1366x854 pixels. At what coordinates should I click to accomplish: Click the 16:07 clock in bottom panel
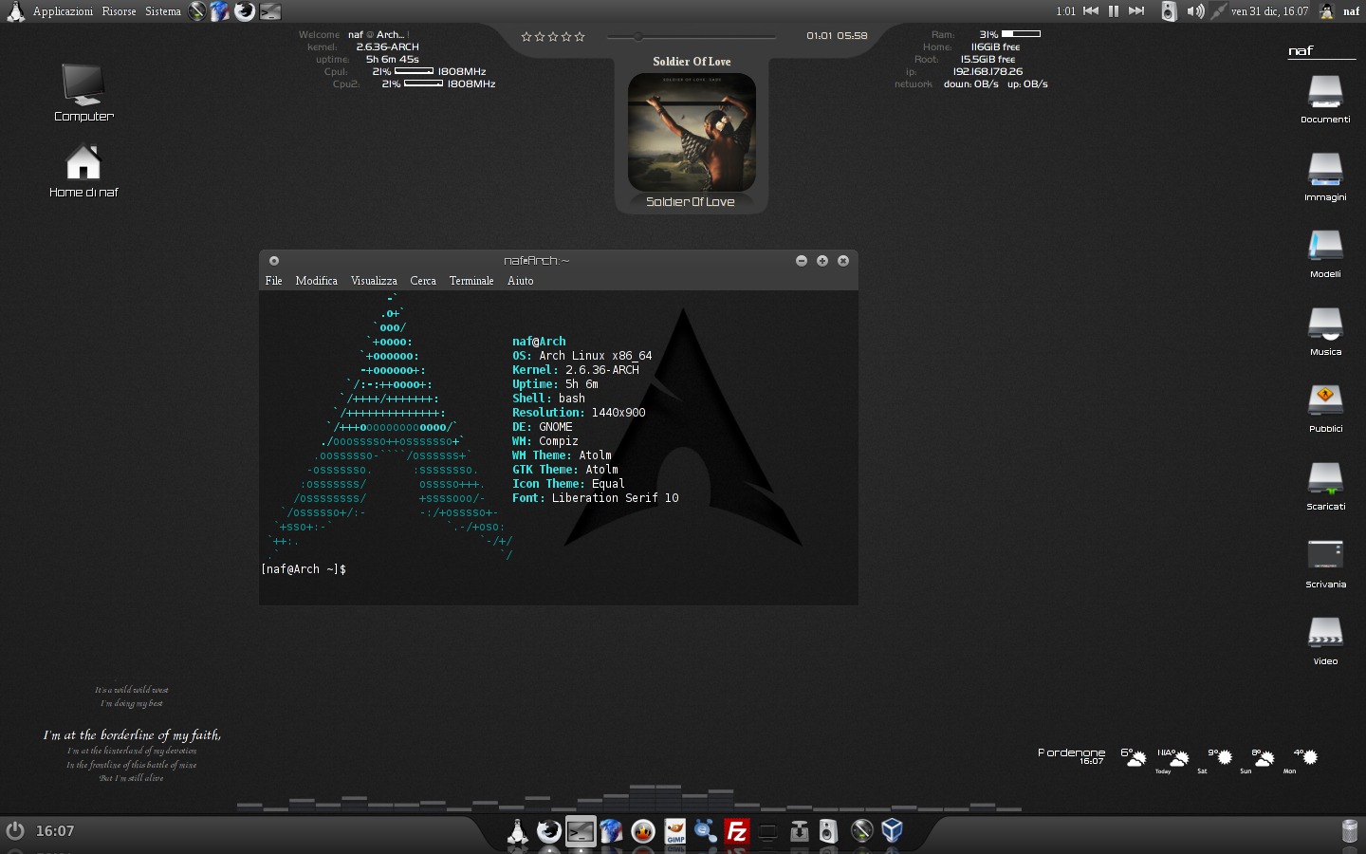coord(55,831)
